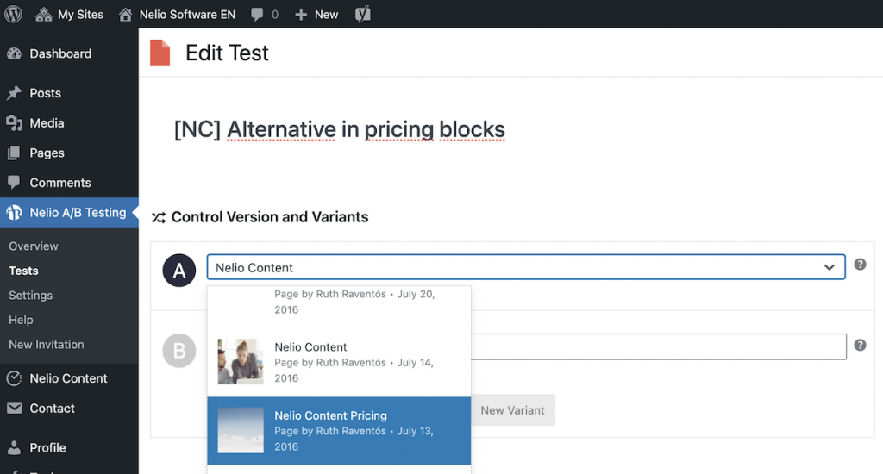Click the Profile user icon

14,447
